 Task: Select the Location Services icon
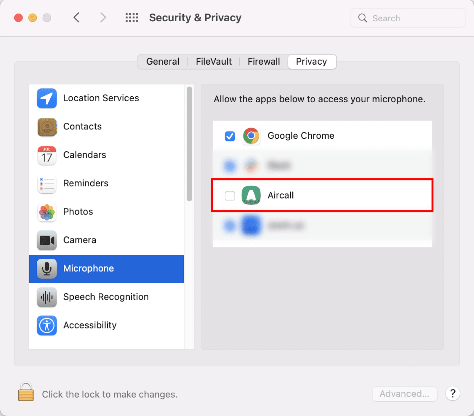[47, 98]
